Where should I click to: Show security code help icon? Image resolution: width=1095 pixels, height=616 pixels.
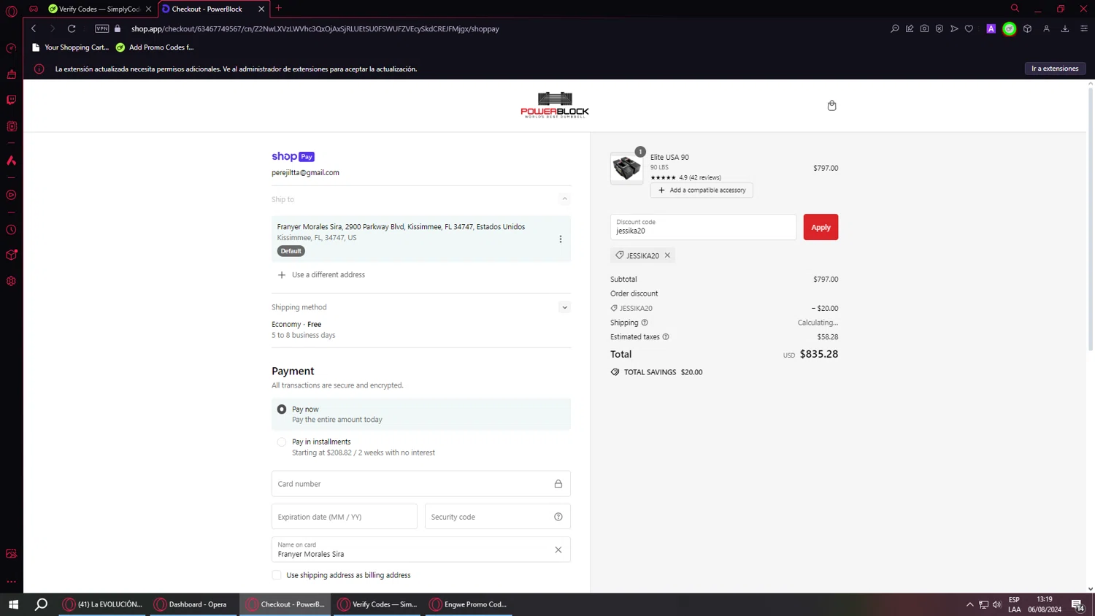[x=558, y=517]
